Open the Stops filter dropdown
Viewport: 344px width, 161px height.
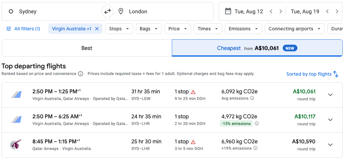tap(119, 29)
